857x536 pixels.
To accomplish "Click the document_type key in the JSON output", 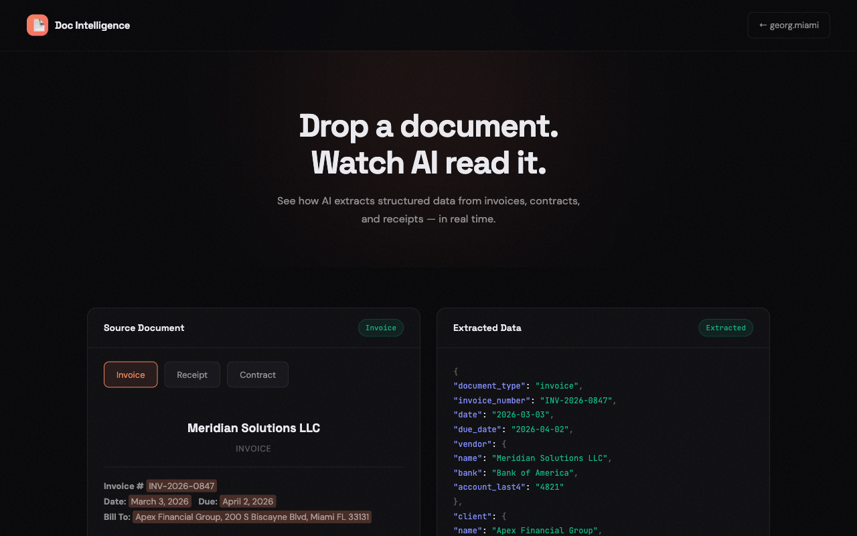I will (x=489, y=386).
